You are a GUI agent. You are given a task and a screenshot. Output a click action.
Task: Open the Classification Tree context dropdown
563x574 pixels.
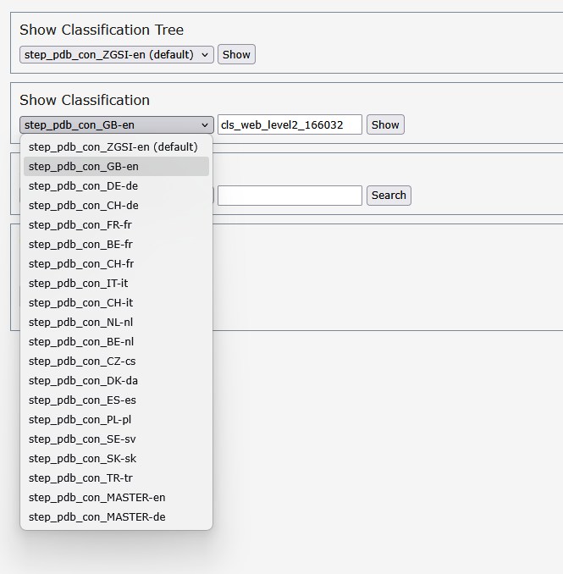[x=116, y=54]
